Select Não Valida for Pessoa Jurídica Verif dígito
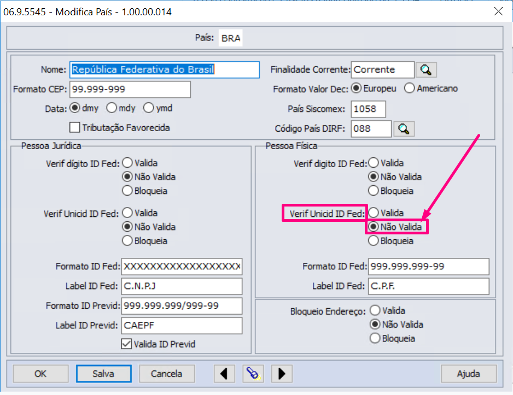This screenshot has height=395, width=513. 127,177
